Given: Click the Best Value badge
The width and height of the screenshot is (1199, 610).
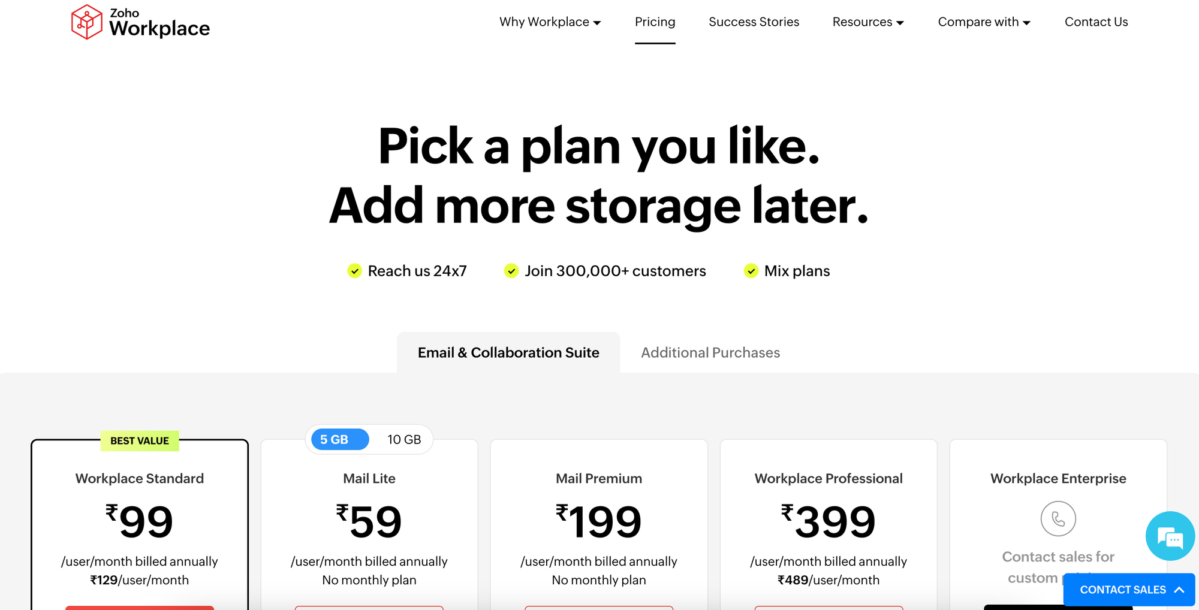Looking at the screenshot, I should tap(140, 441).
